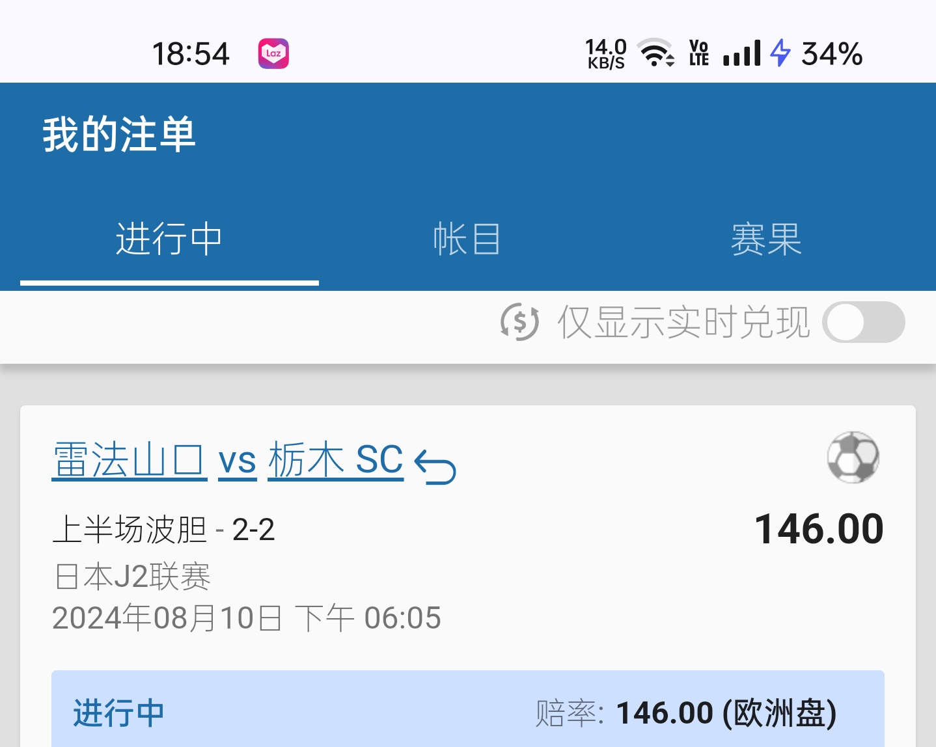
Task: Enable the 仅显示实时兑现 toggle switch
Action: tap(863, 322)
